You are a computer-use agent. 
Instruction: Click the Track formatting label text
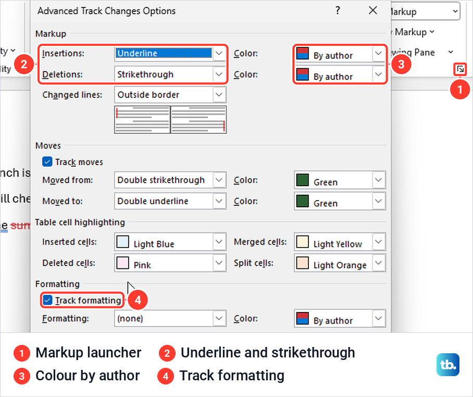click(x=88, y=301)
